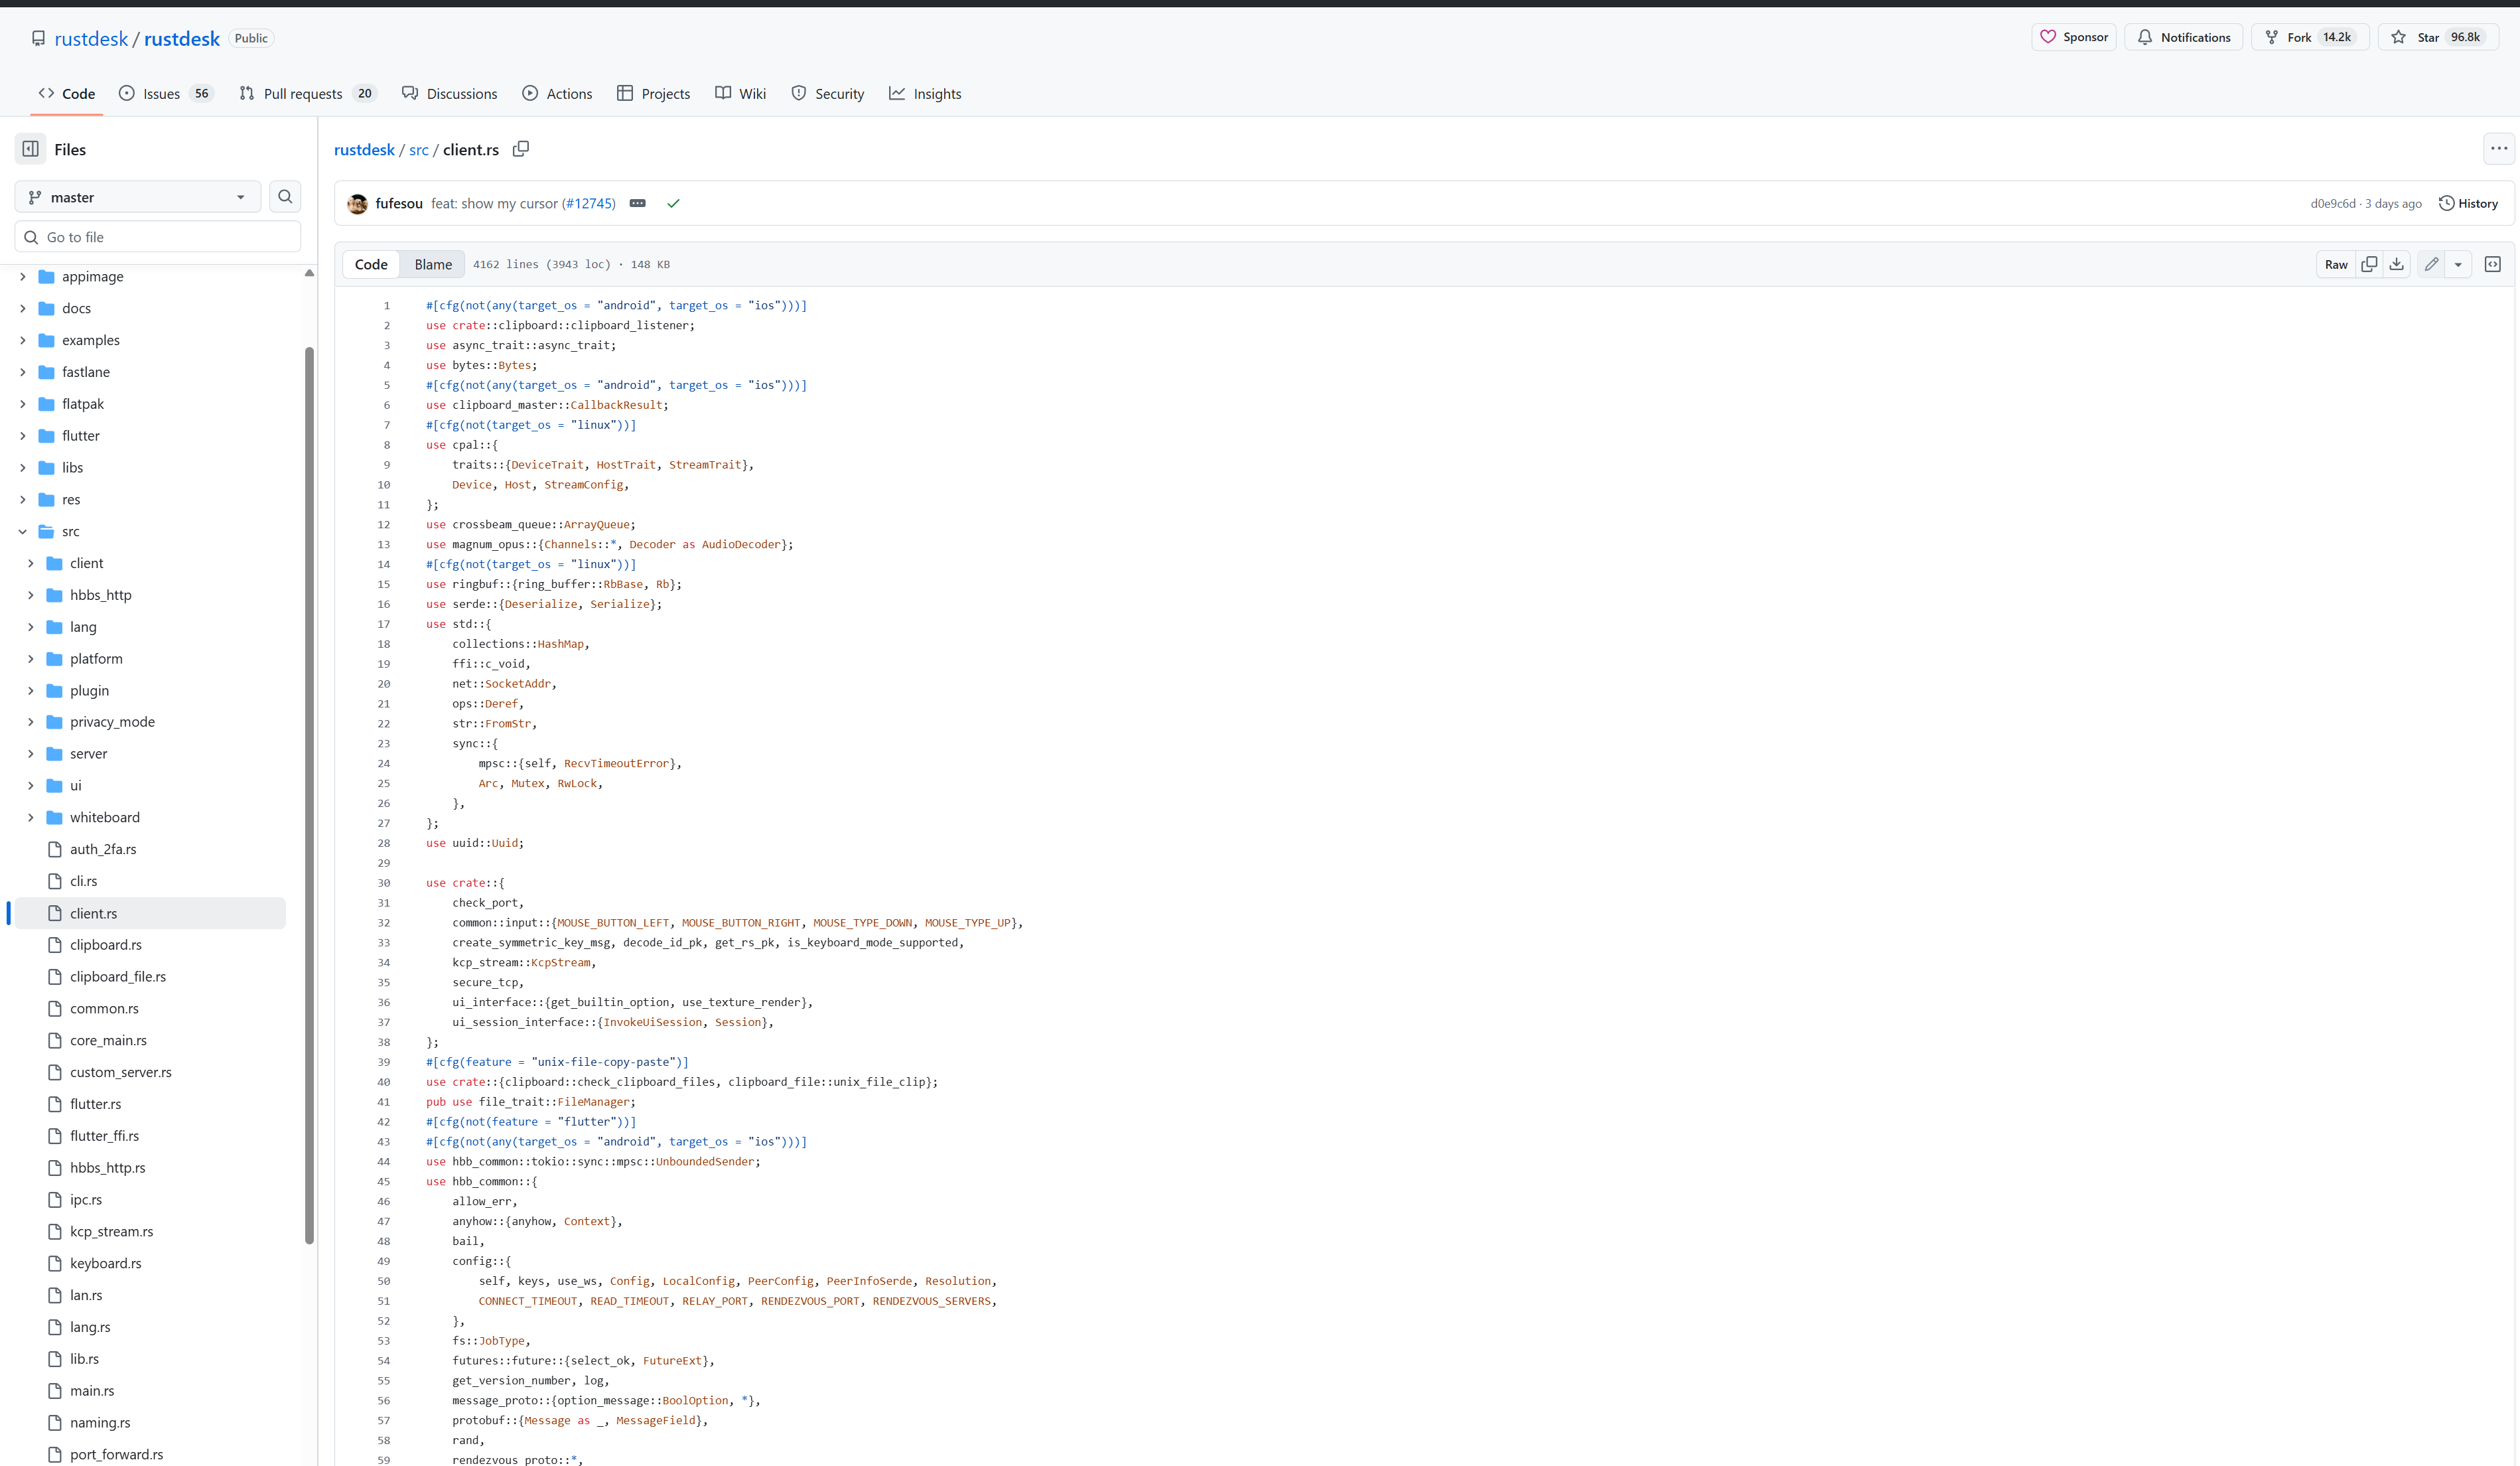Open pull request #12745 link
2520x1466 pixels.
(588, 203)
